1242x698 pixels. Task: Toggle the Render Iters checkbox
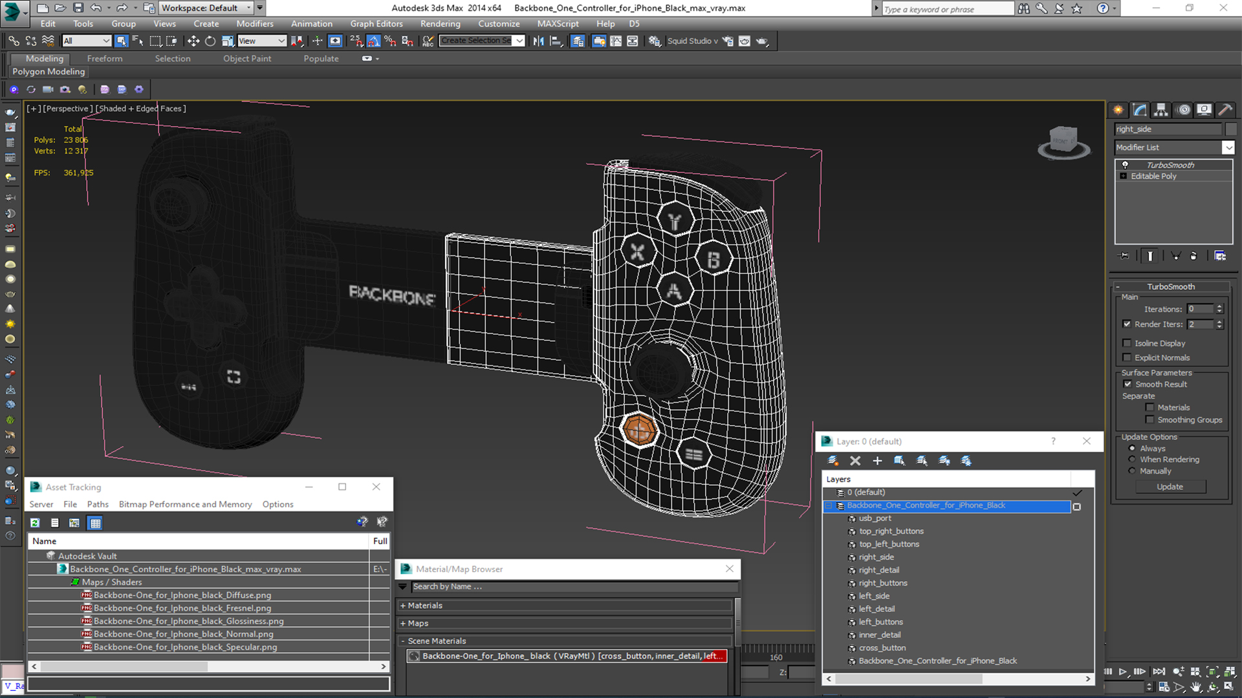(1127, 324)
